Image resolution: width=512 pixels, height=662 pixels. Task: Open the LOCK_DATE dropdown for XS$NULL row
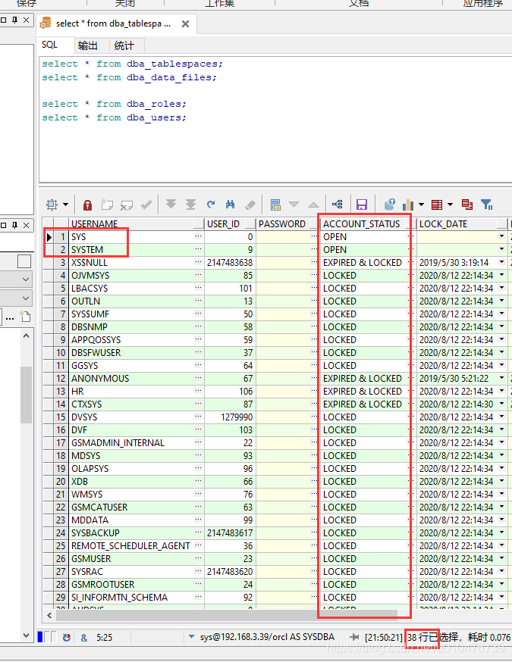tap(502, 262)
